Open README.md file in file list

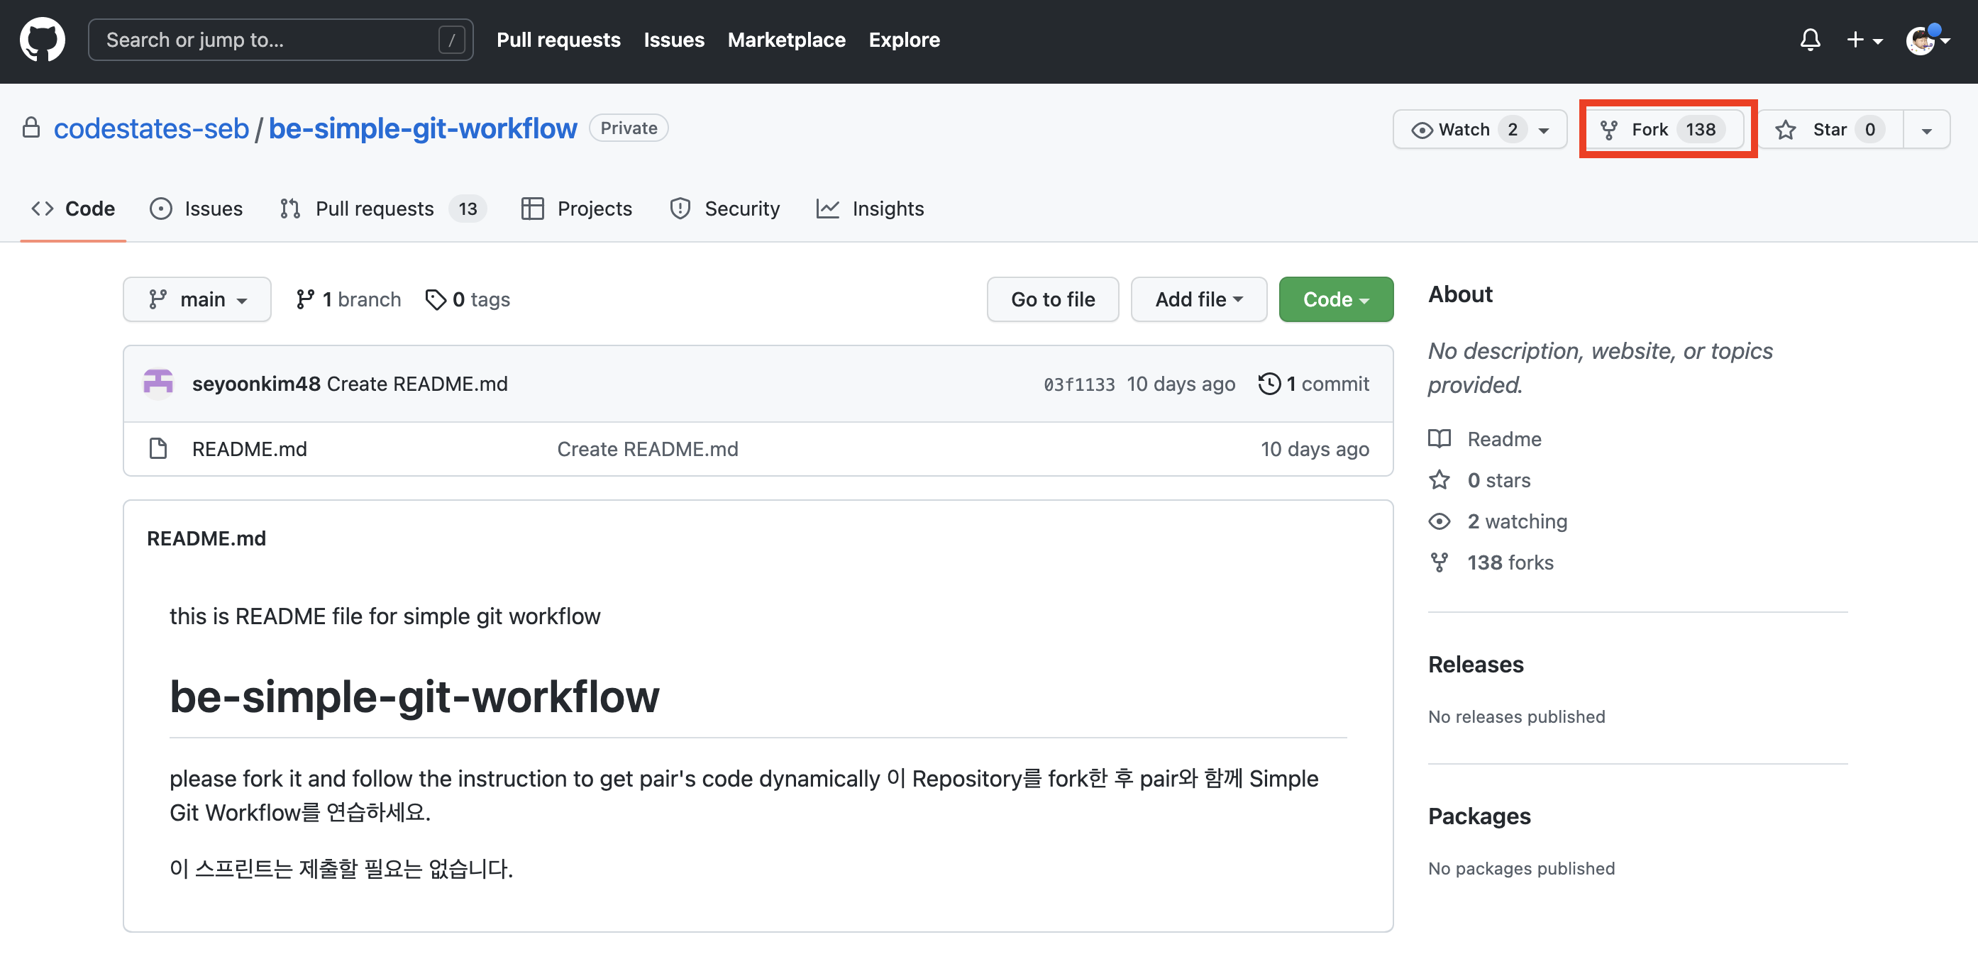(249, 449)
